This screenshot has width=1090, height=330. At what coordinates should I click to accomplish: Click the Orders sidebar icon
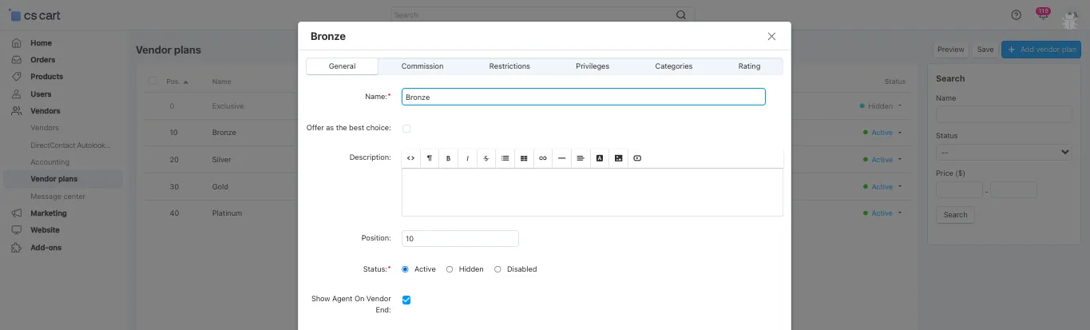point(16,60)
